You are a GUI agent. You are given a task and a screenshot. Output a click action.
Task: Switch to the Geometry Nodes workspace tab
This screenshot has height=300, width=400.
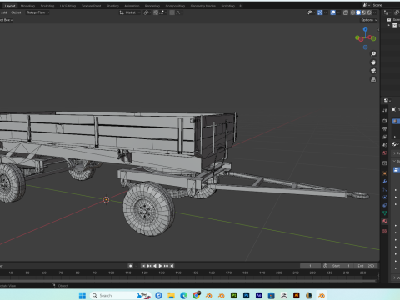pyautogui.click(x=203, y=6)
